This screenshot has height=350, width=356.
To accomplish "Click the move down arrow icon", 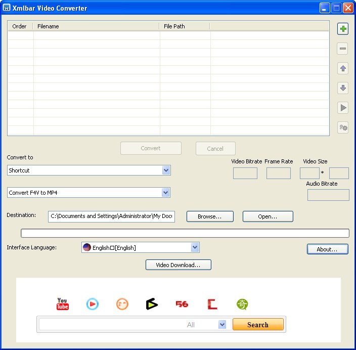I will coord(343,88).
